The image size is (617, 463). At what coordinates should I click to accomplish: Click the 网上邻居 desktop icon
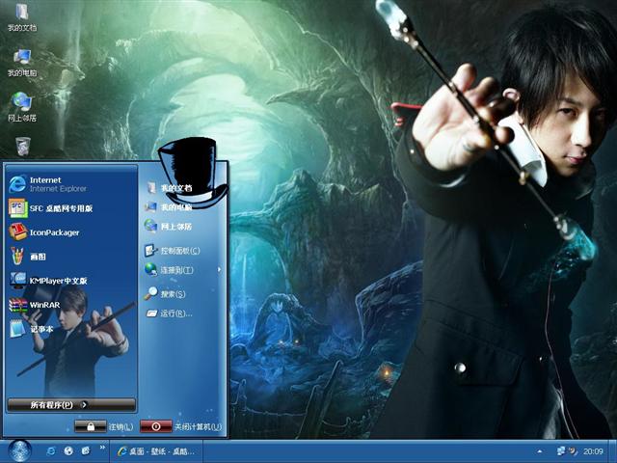21,105
